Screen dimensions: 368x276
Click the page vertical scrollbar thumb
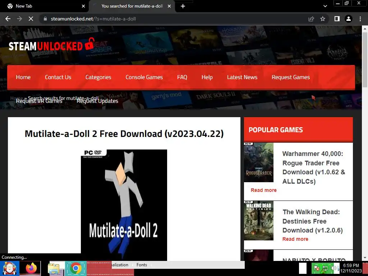365,60
